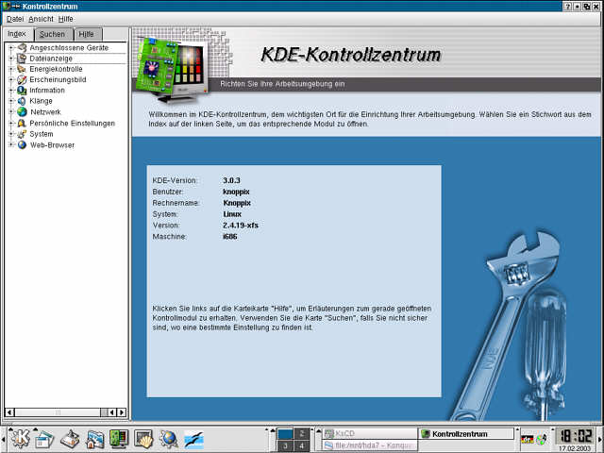Image resolution: width=604 pixels, height=453 pixels.
Task: Click the Angeschlossene Geräte tree icon
Action: coord(22,48)
